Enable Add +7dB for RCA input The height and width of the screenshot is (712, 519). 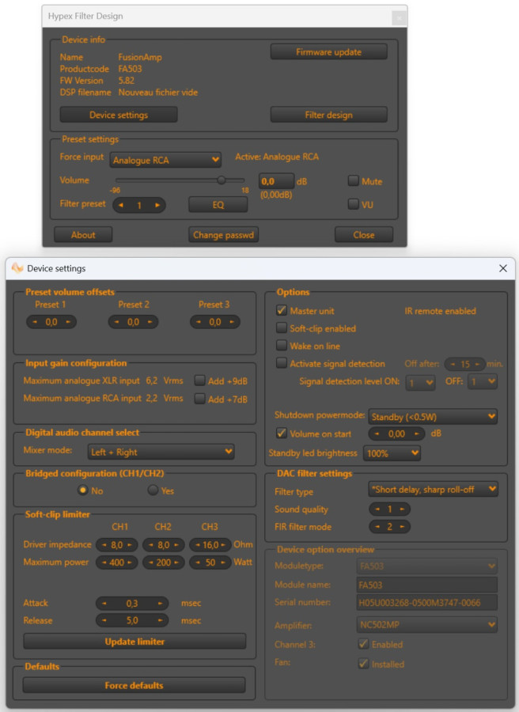click(199, 398)
